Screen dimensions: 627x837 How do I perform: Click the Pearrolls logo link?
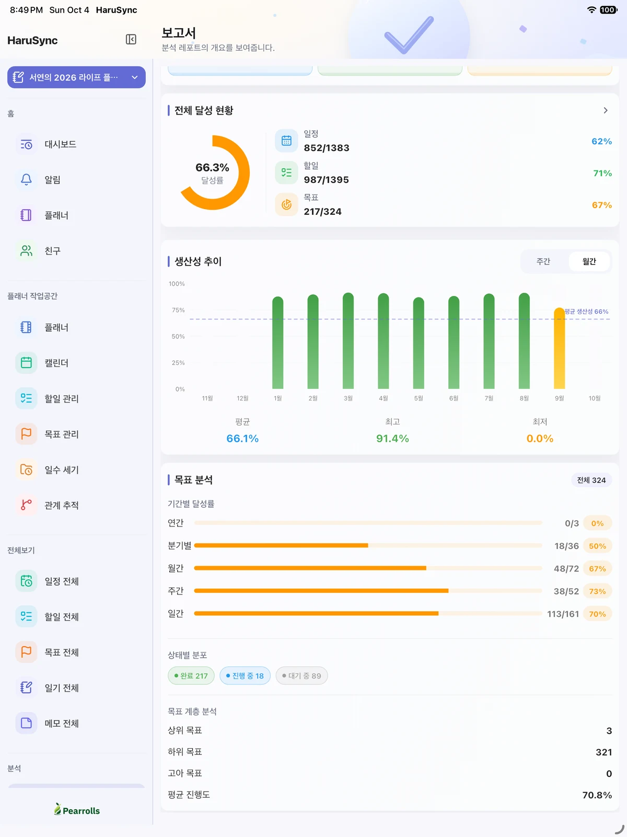tap(77, 810)
